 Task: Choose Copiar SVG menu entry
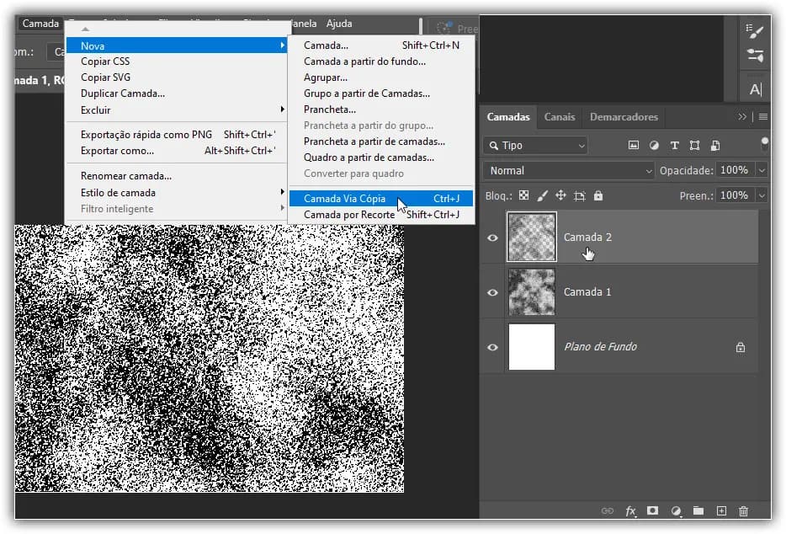(x=106, y=77)
